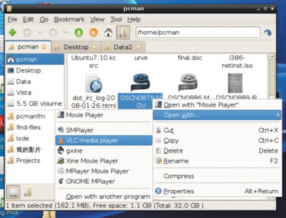
Task: Open the 我的影片 bookmark folder
Action: click(30, 149)
